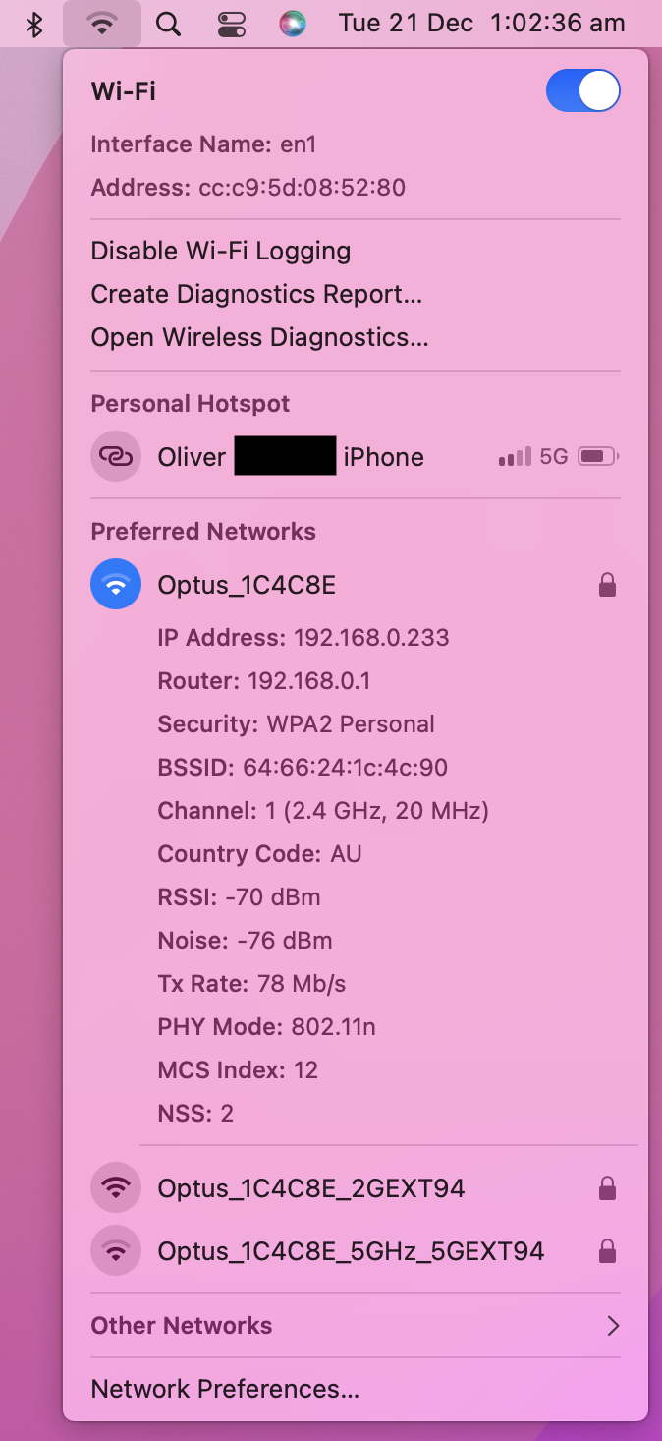
Task: Click the lock icon for Optus_1C4C8E
Action: tap(607, 586)
